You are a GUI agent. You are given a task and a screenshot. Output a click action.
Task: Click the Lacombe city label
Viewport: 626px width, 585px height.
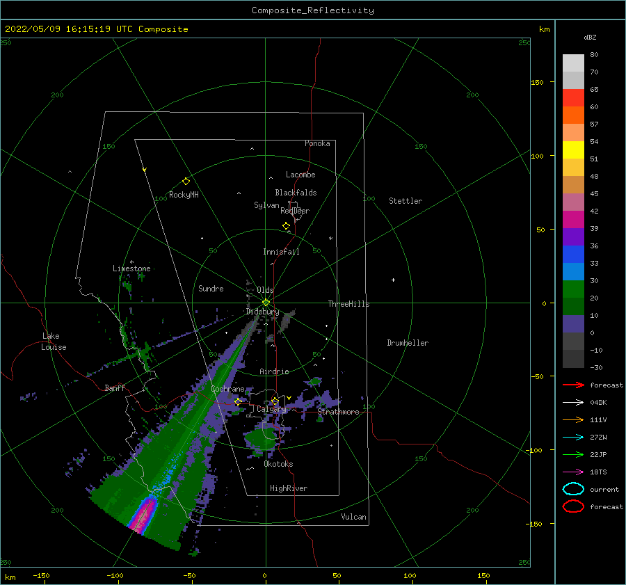[300, 175]
